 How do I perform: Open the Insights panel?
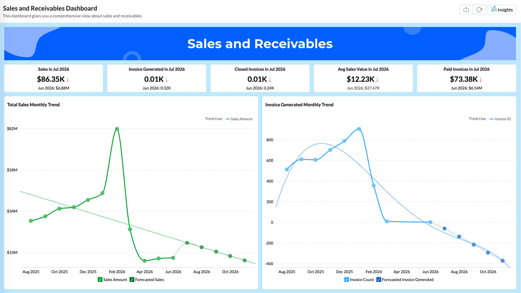click(502, 10)
